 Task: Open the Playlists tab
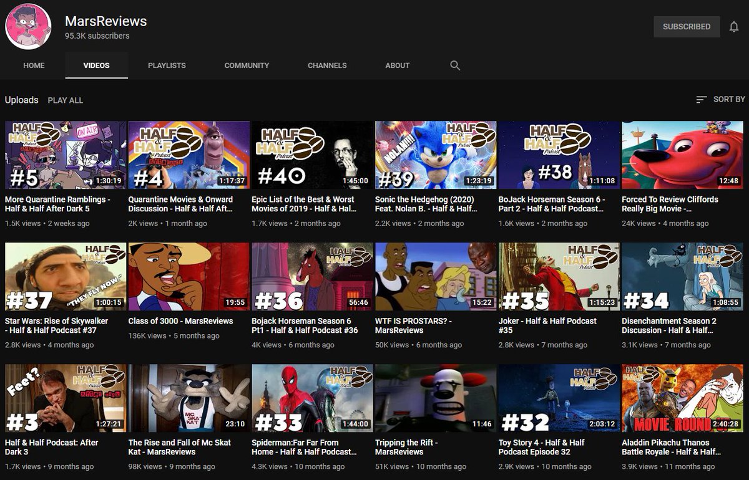point(167,65)
